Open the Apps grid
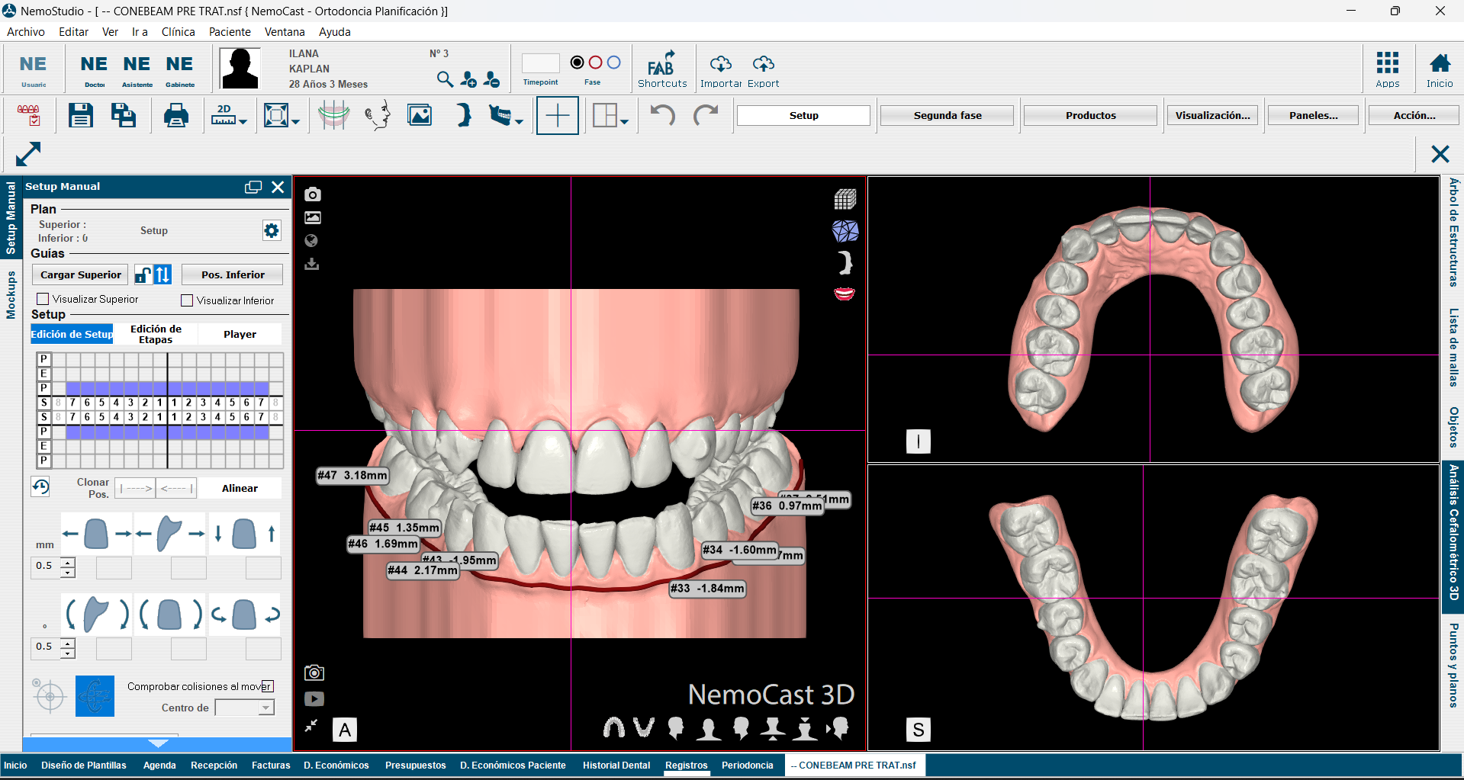 pos(1388,69)
